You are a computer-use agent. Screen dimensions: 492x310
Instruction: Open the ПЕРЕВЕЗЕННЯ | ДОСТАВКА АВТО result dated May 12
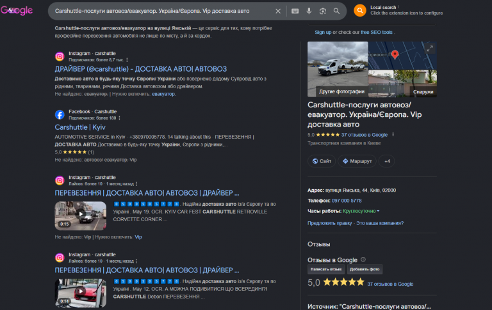click(x=147, y=270)
